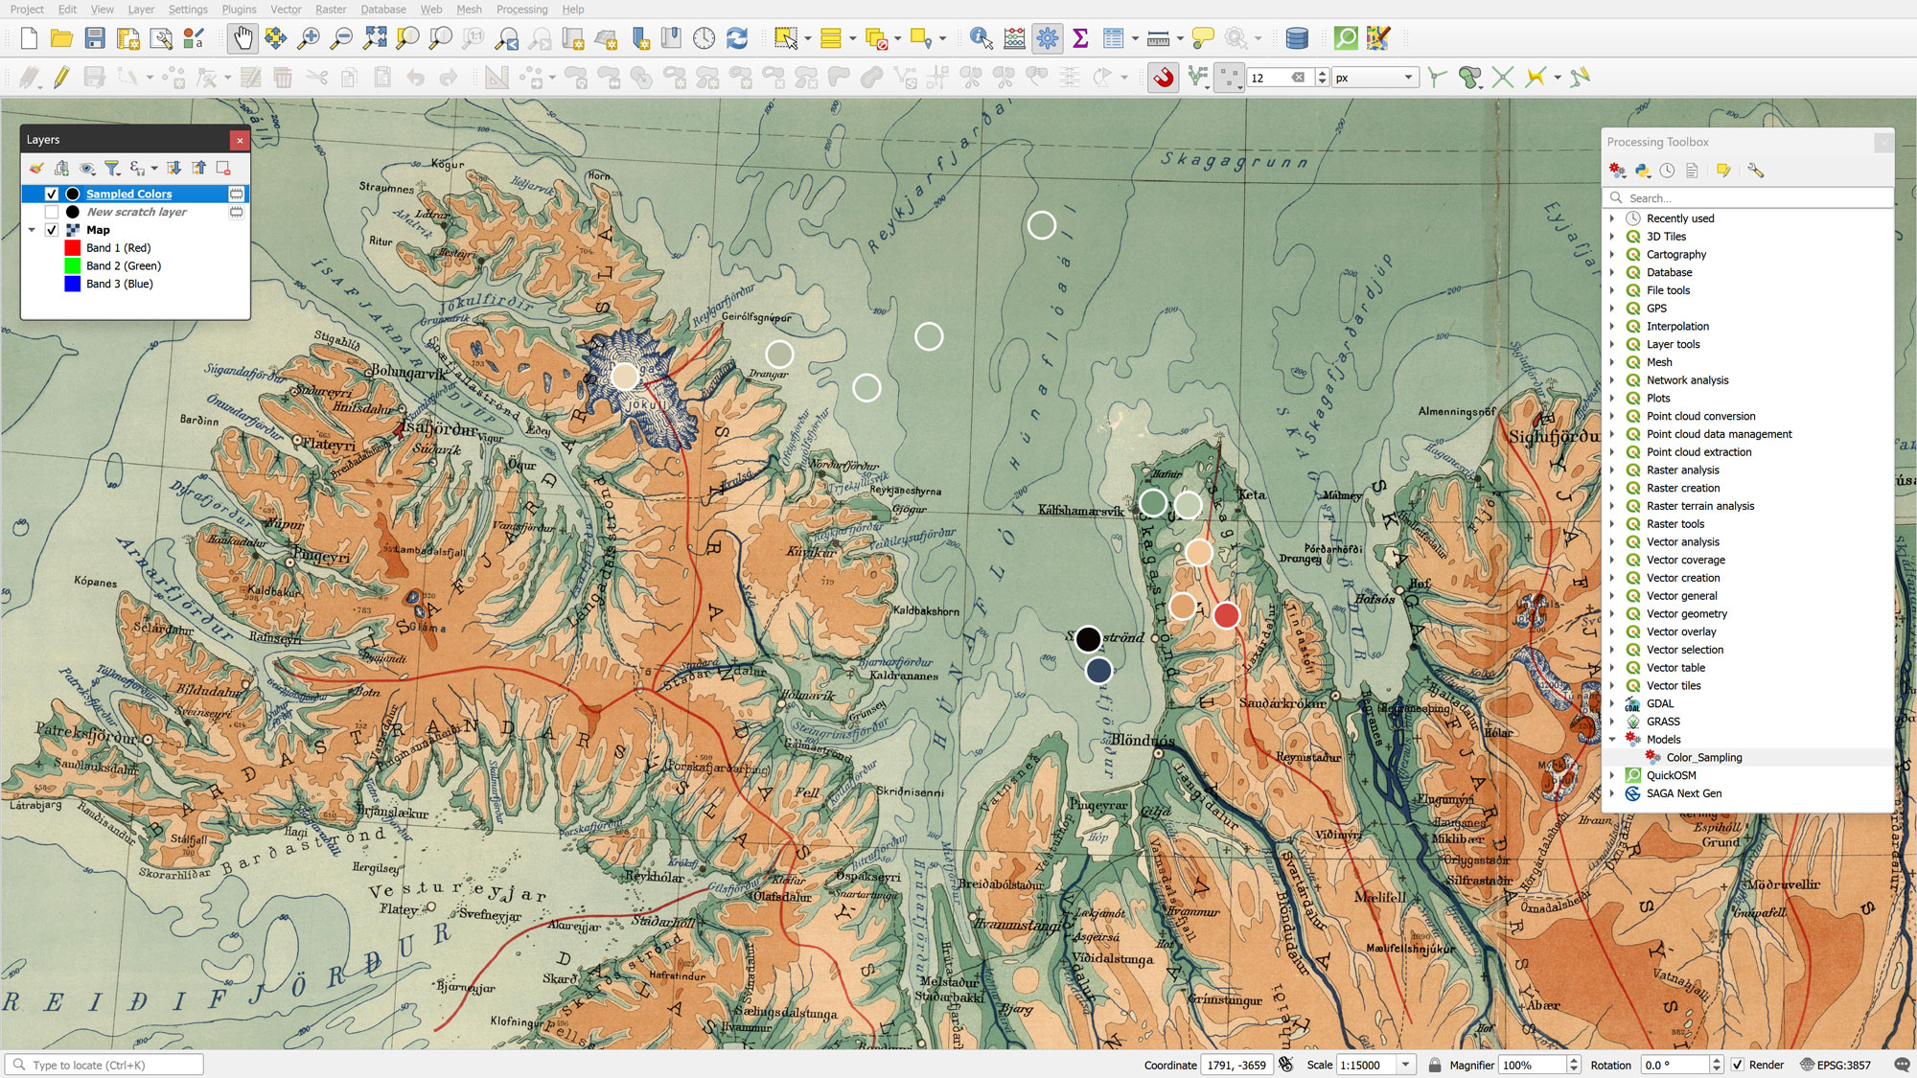Screen dimensions: 1917x1078
Task: Toggle the extent lock icon beside Magnifier
Action: pos(1434,1065)
